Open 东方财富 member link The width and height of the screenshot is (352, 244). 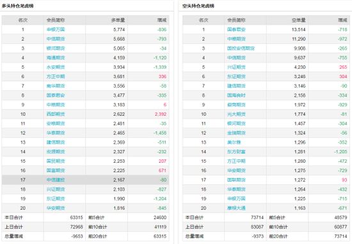(236, 152)
